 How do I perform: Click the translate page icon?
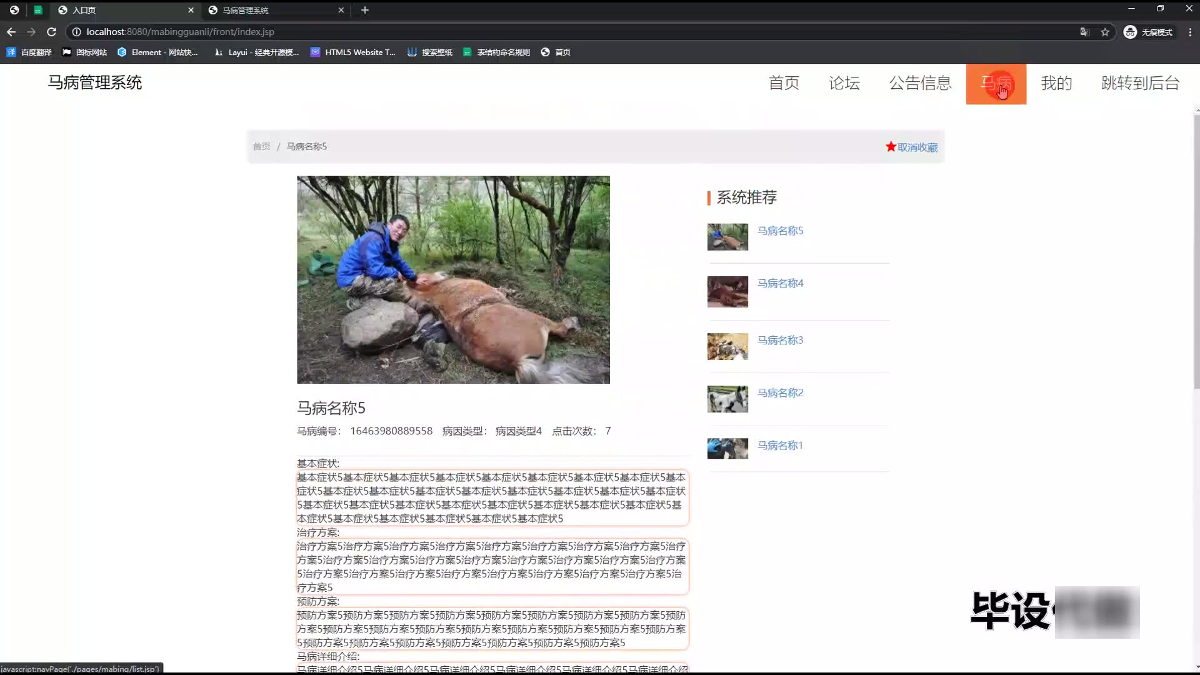[1085, 32]
